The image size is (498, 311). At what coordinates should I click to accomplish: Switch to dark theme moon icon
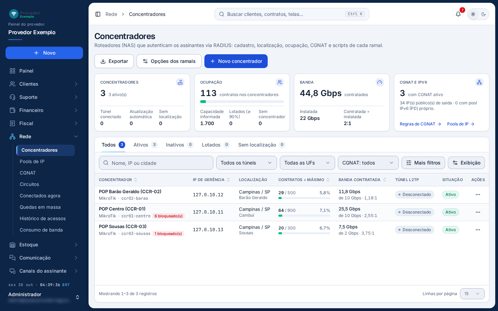click(x=483, y=14)
